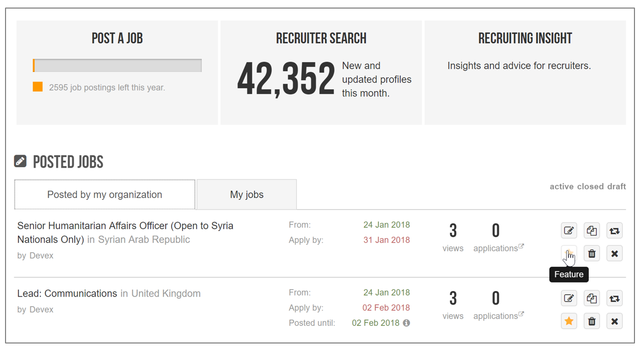Edit the Lead: Communications job

click(569, 298)
